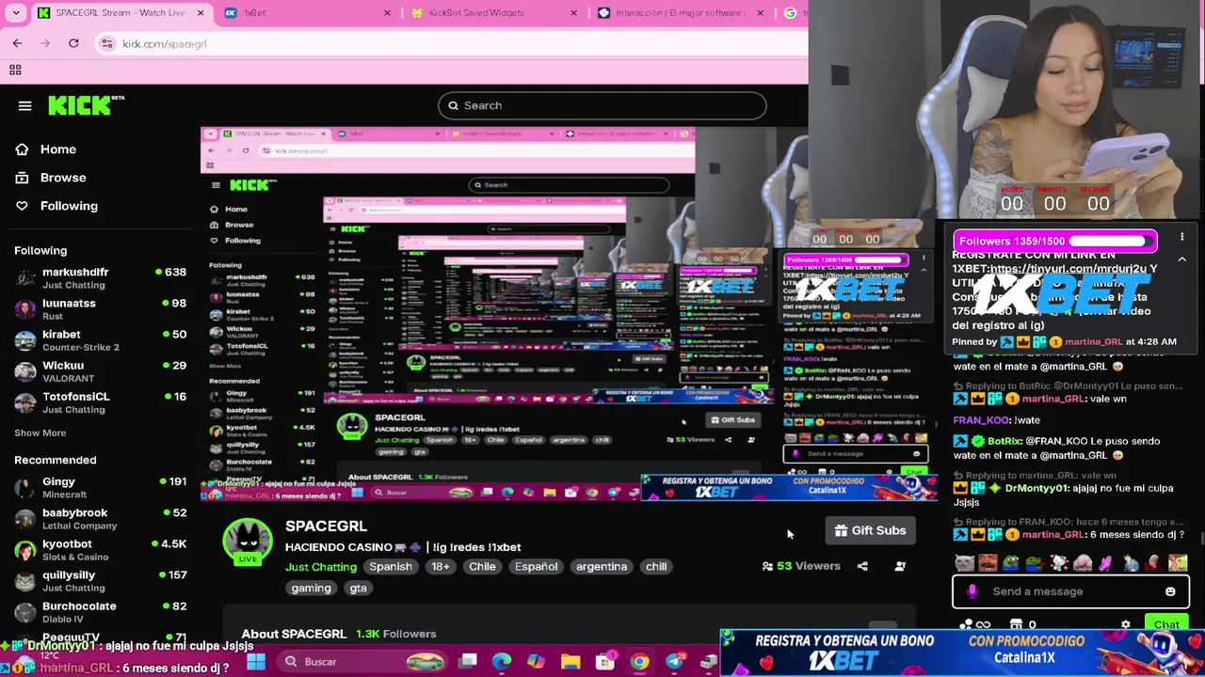This screenshot has width=1205, height=677.
Task: Open site information icon in address bar
Action: tap(107, 43)
